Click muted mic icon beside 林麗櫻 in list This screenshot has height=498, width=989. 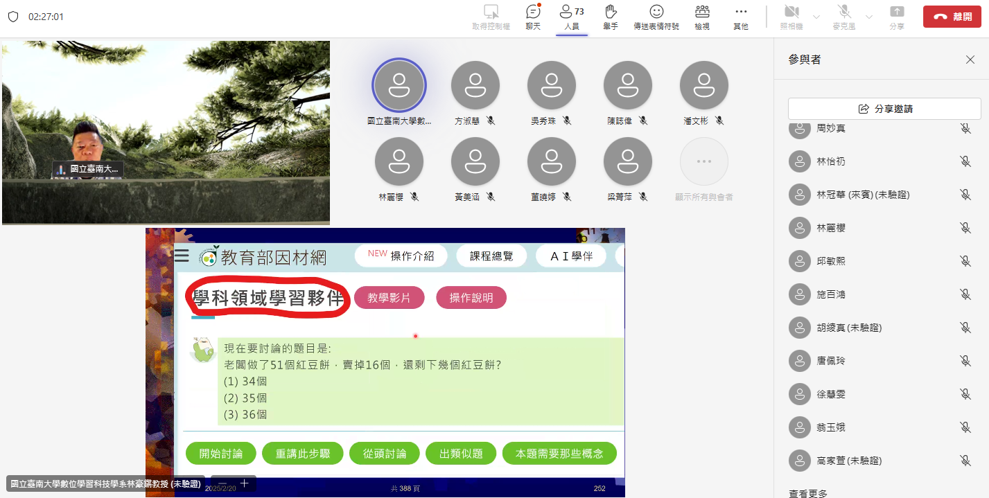point(965,228)
